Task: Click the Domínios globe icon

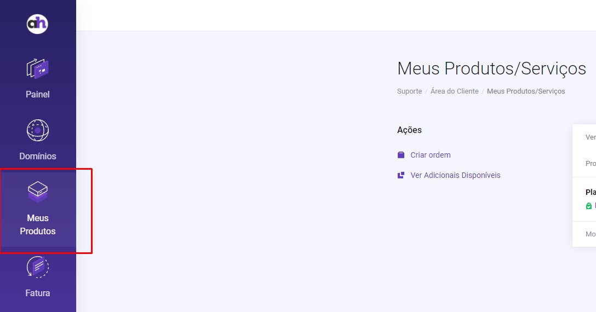Action: pos(37,130)
